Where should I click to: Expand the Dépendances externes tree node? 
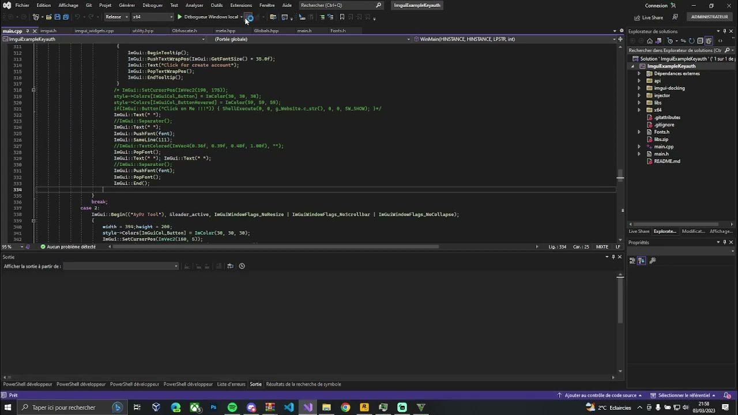pos(639,74)
